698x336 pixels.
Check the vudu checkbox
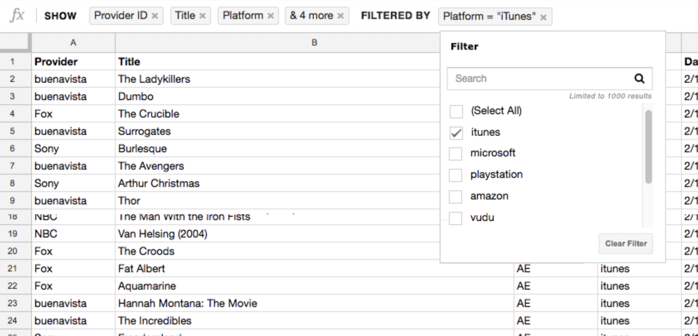[456, 218]
